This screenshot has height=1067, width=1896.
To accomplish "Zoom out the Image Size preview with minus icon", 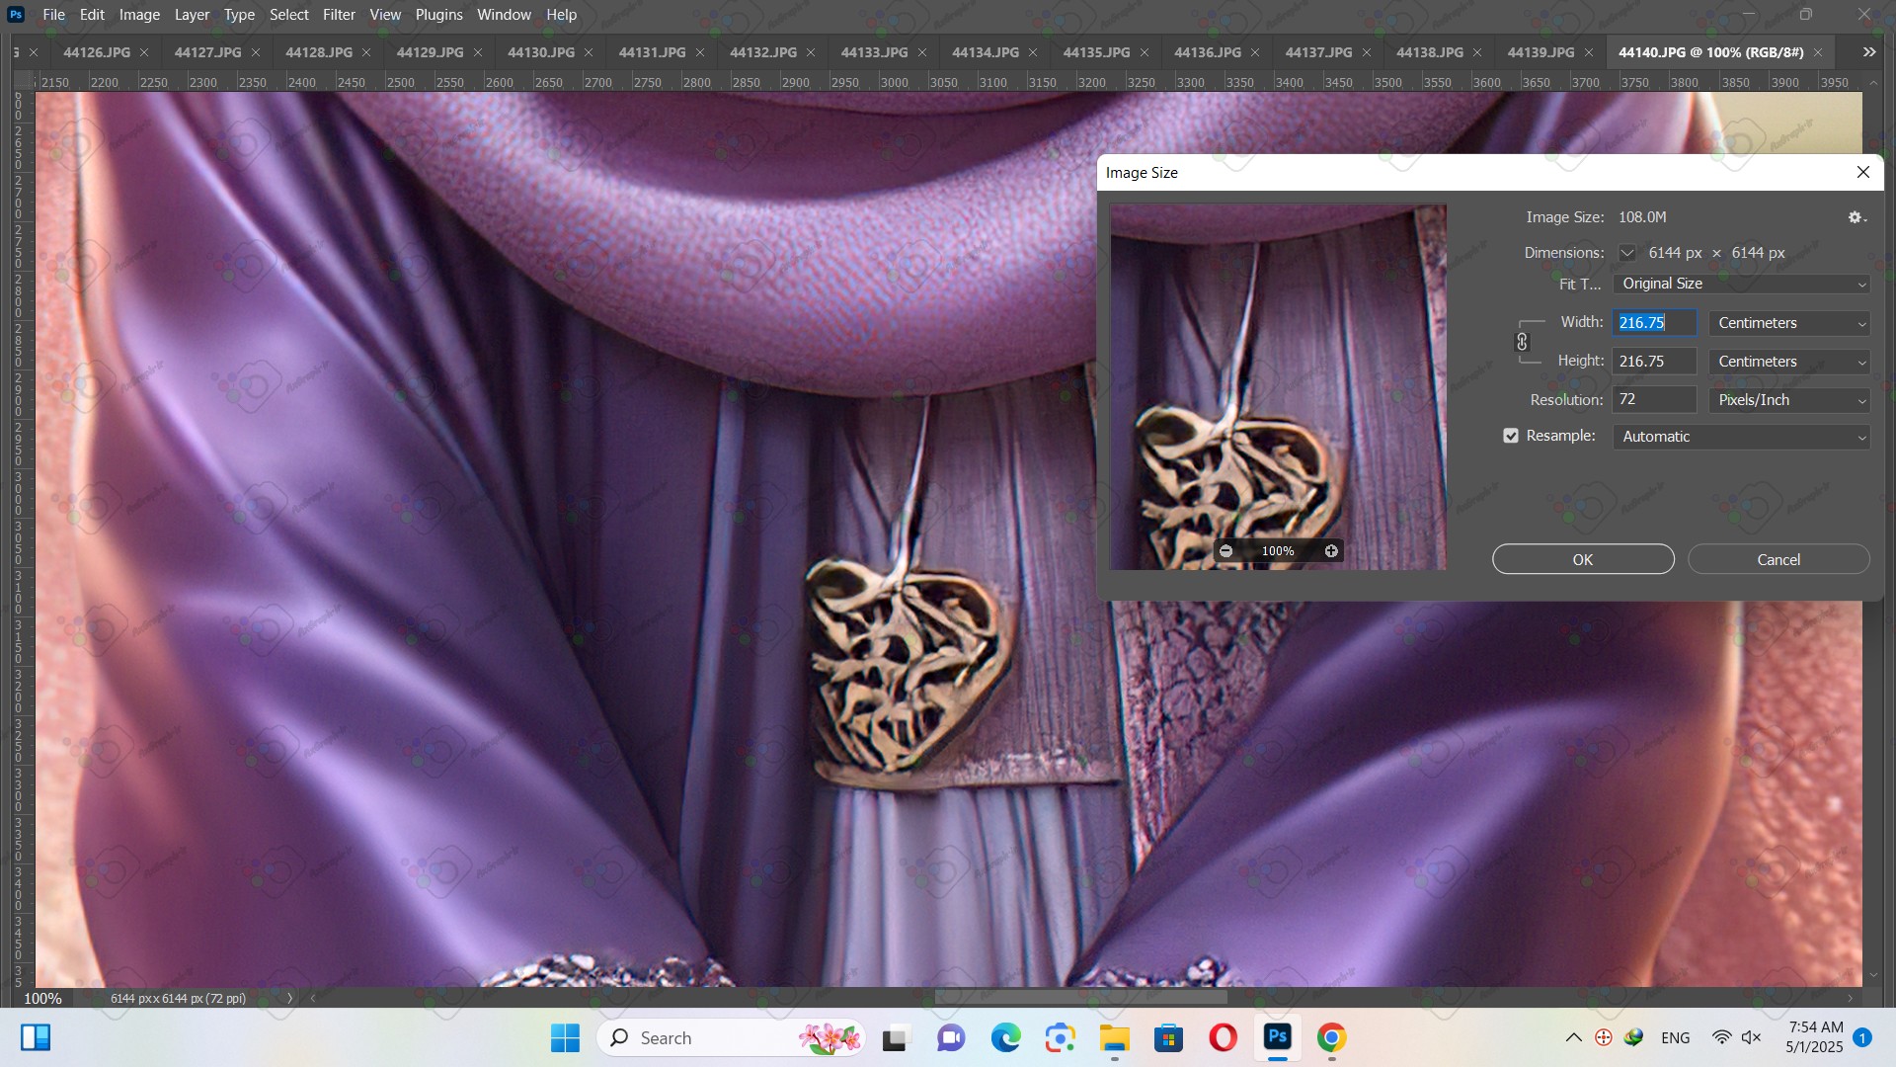I will coord(1225,551).
